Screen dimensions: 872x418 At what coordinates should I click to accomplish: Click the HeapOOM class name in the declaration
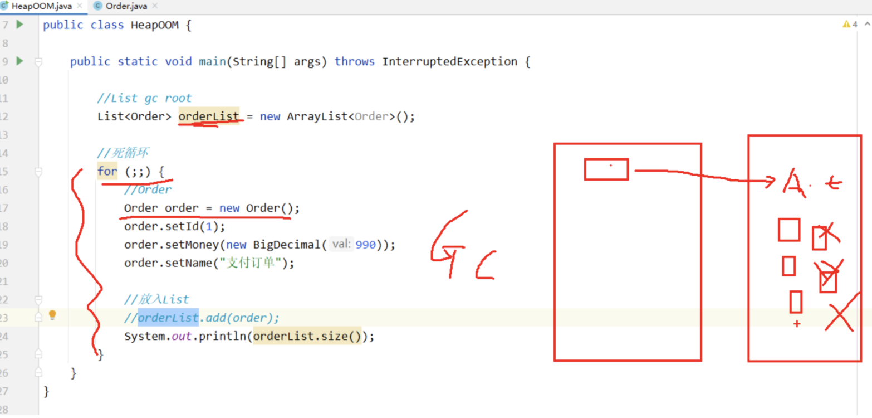(x=155, y=25)
